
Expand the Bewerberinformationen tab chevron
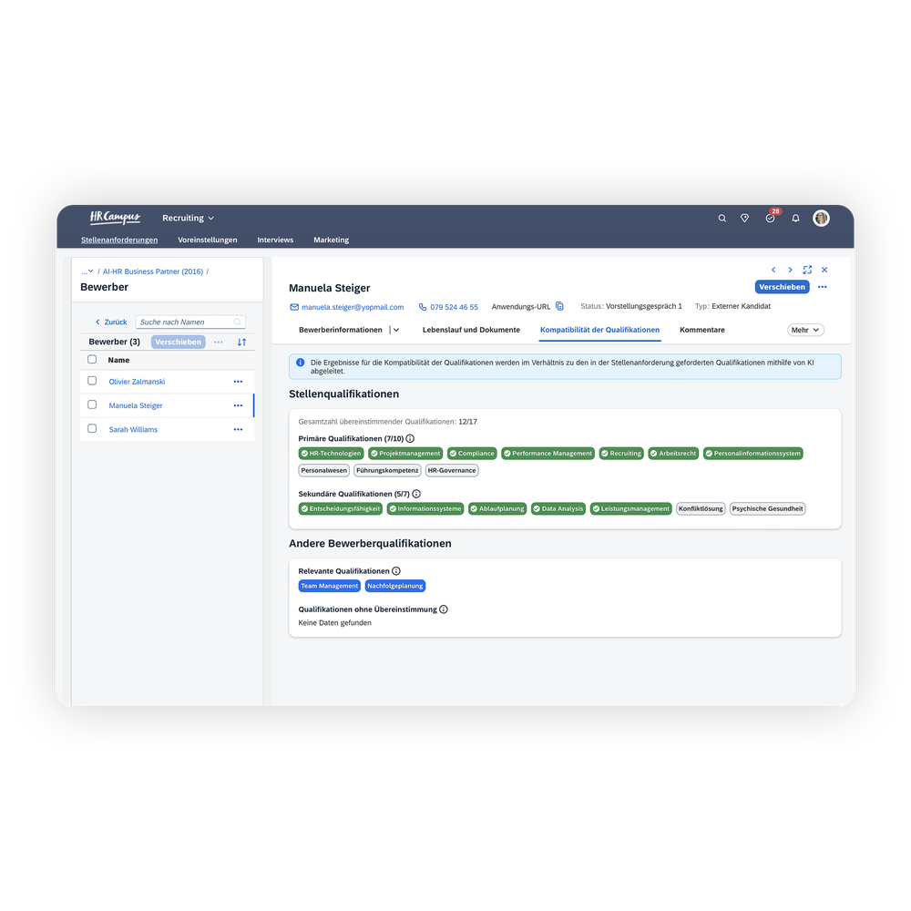tap(396, 330)
